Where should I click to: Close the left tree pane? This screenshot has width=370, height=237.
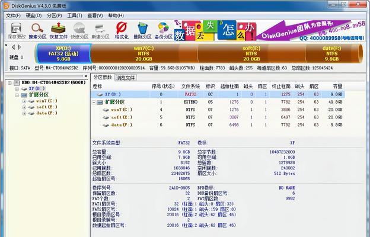click(86, 76)
